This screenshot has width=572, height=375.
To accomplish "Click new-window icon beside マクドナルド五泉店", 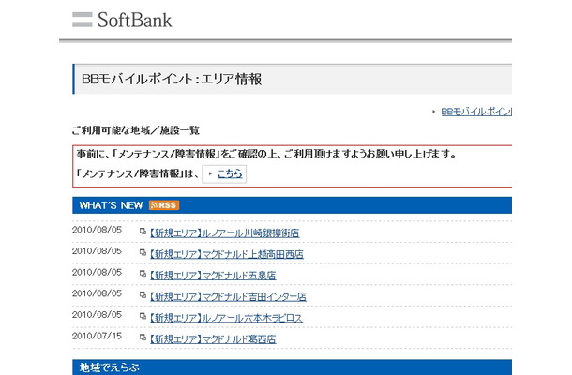I will (x=143, y=274).
